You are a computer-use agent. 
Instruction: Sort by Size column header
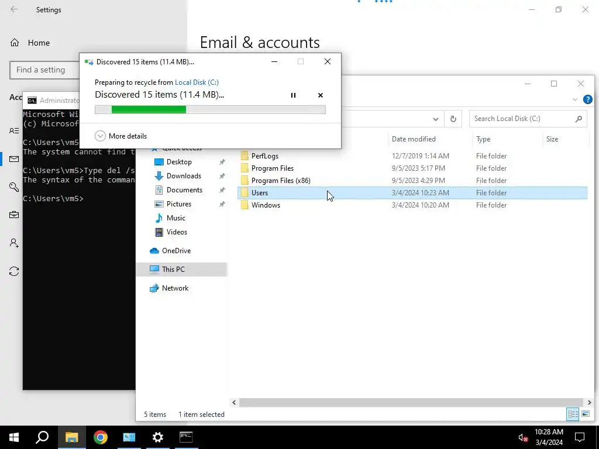coord(552,139)
